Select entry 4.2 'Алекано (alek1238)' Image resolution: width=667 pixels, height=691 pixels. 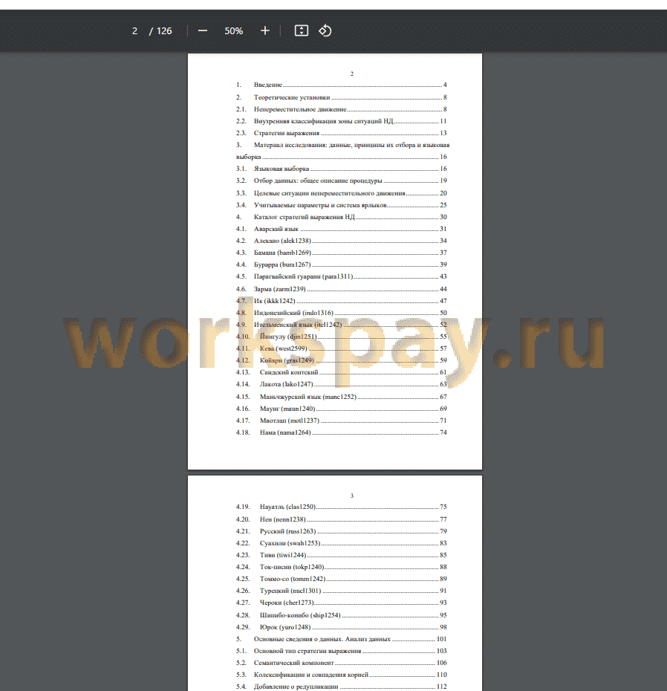click(x=342, y=241)
